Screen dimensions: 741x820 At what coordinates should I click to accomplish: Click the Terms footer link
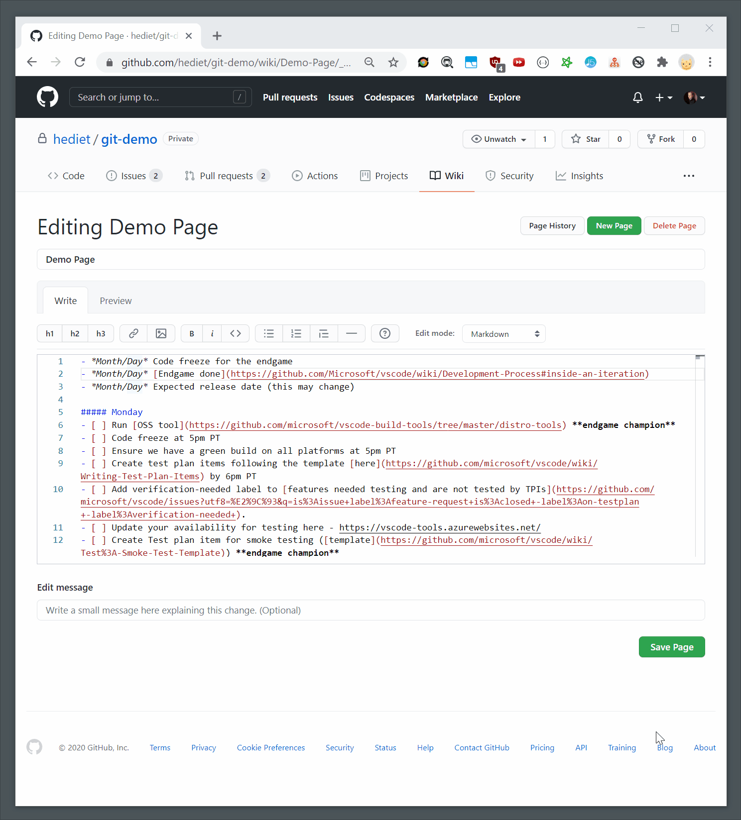pyautogui.click(x=160, y=747)
